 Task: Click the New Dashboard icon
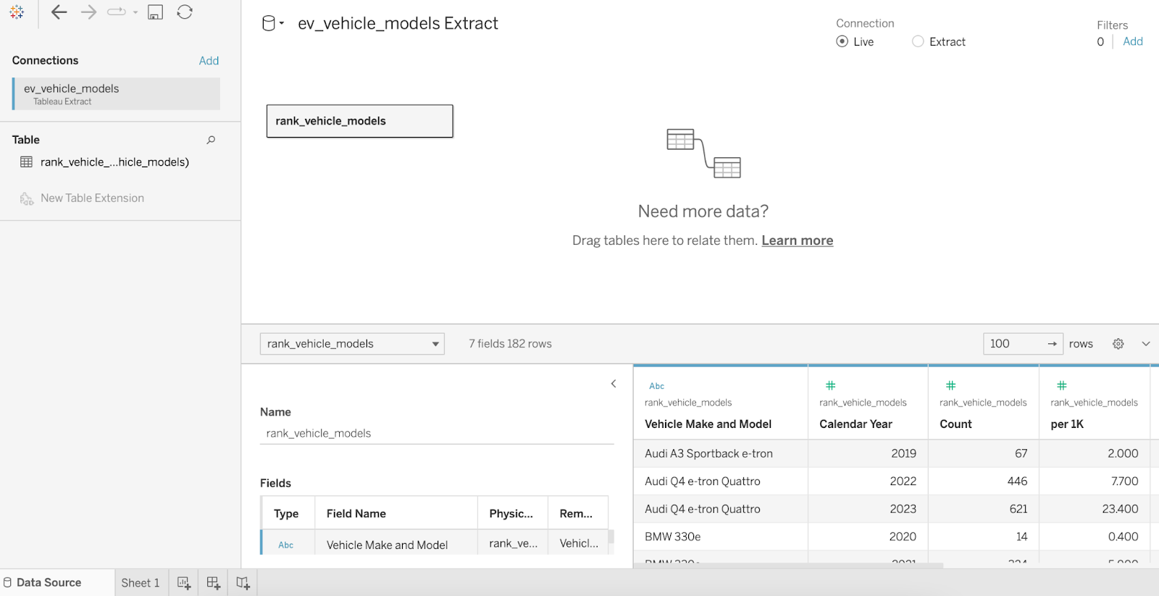pyautogui.click(x=214, y=583)
